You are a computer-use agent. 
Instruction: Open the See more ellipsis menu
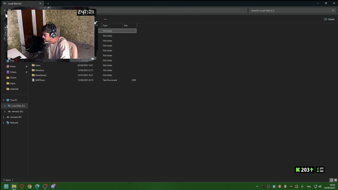(x=105, y=19)
